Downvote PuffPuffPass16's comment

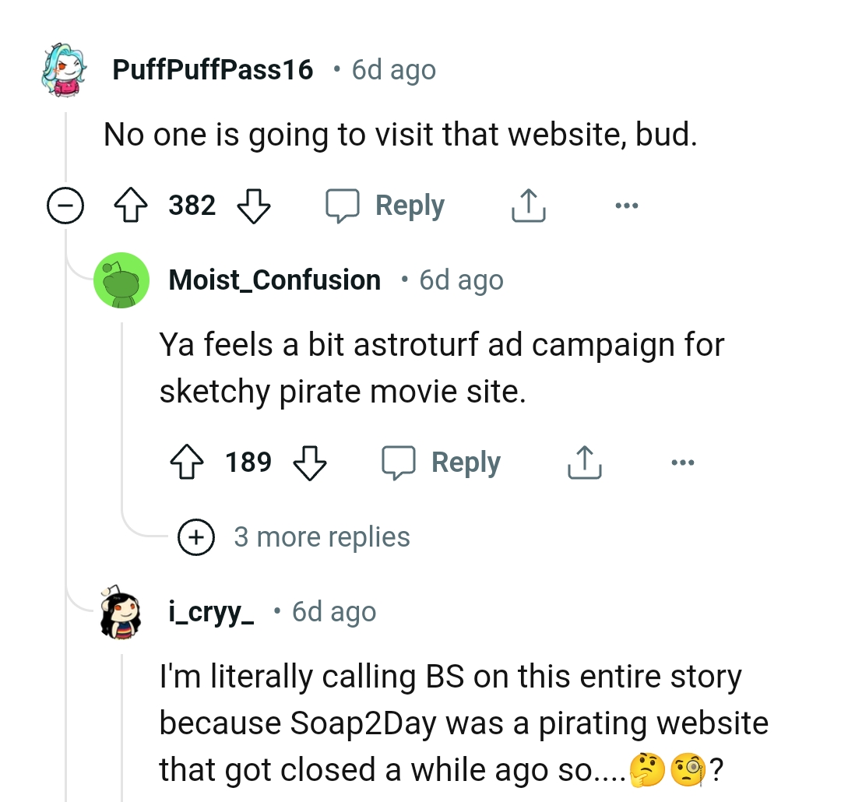point(254,205)
